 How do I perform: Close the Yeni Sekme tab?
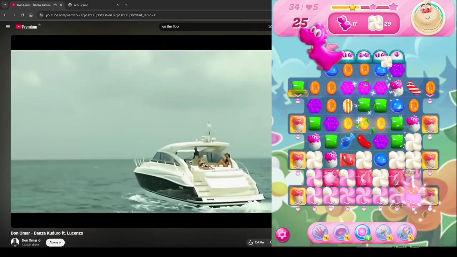pyautogui.click(x=117, y=5)
